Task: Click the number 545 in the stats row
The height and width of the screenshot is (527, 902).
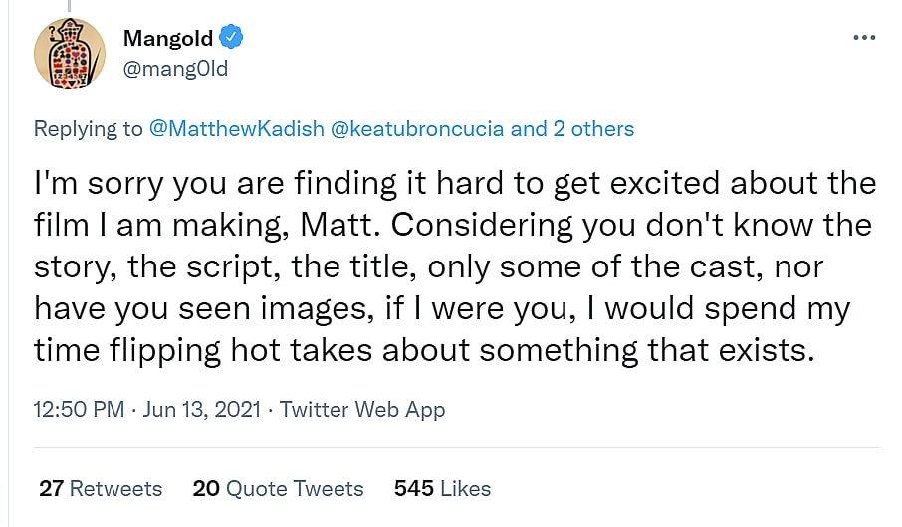Action: (x=413, y=488)
